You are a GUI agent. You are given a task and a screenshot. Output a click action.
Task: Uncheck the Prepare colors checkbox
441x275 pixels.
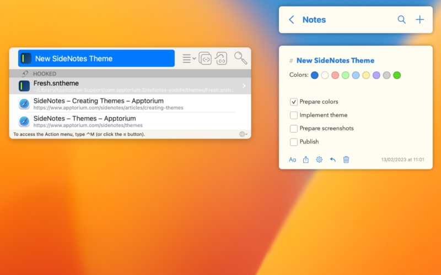[294, 102]
